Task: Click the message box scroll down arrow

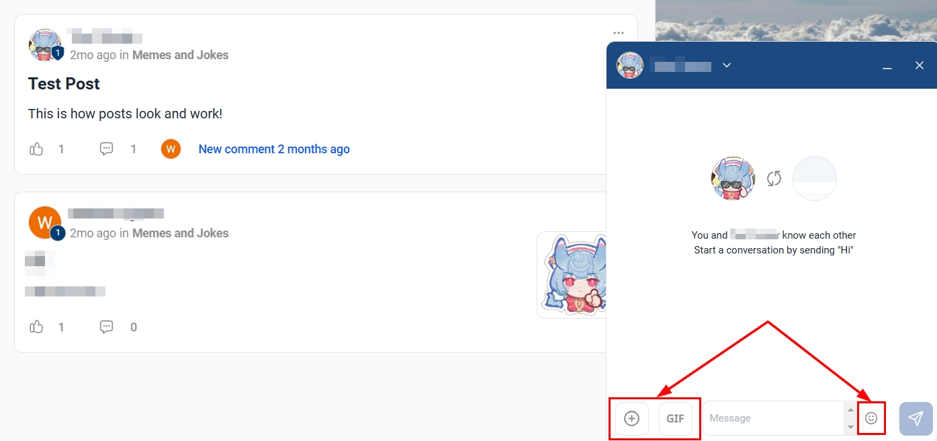Action: [850, 428]
